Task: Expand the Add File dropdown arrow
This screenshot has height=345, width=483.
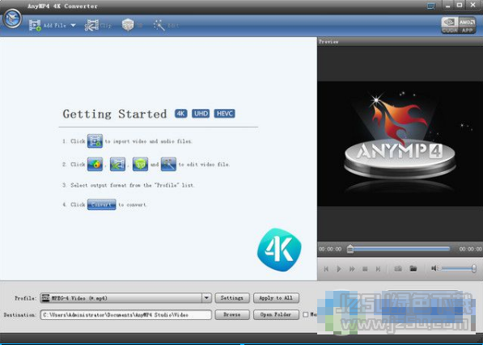Action: click(x=73, y=25)
